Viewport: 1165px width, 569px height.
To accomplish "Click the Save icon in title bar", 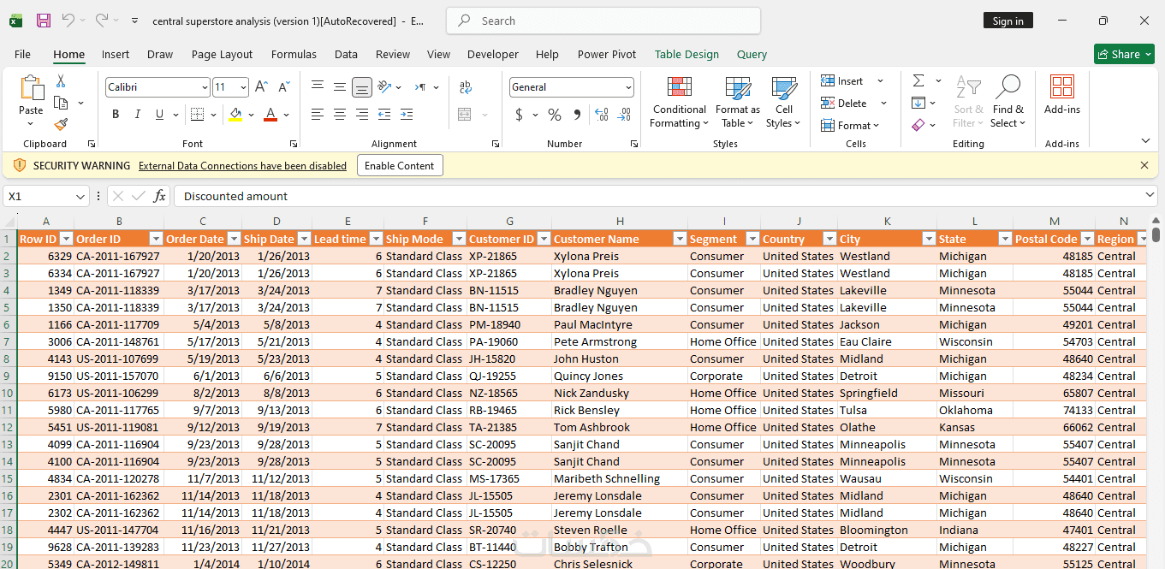I will coord(44,21).
